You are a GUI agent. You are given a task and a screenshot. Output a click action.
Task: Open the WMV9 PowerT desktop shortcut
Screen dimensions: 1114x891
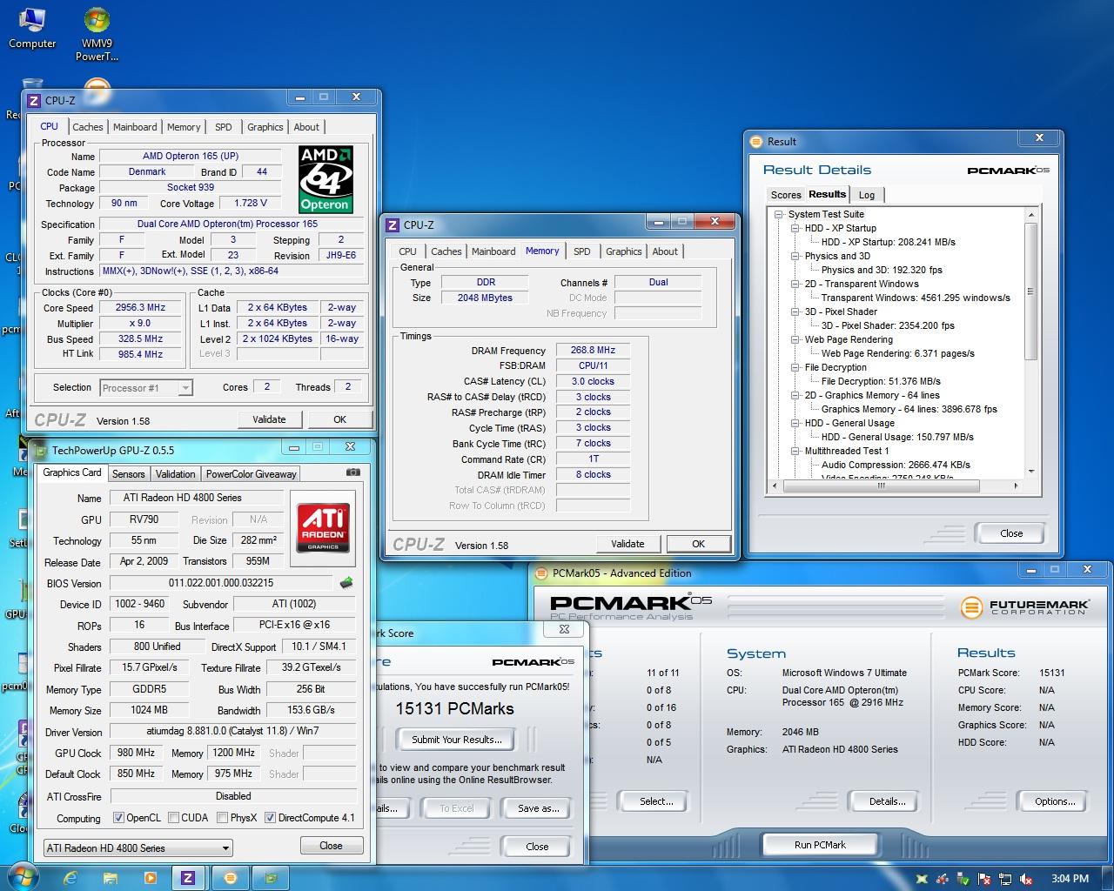click(x=97, y=35)
